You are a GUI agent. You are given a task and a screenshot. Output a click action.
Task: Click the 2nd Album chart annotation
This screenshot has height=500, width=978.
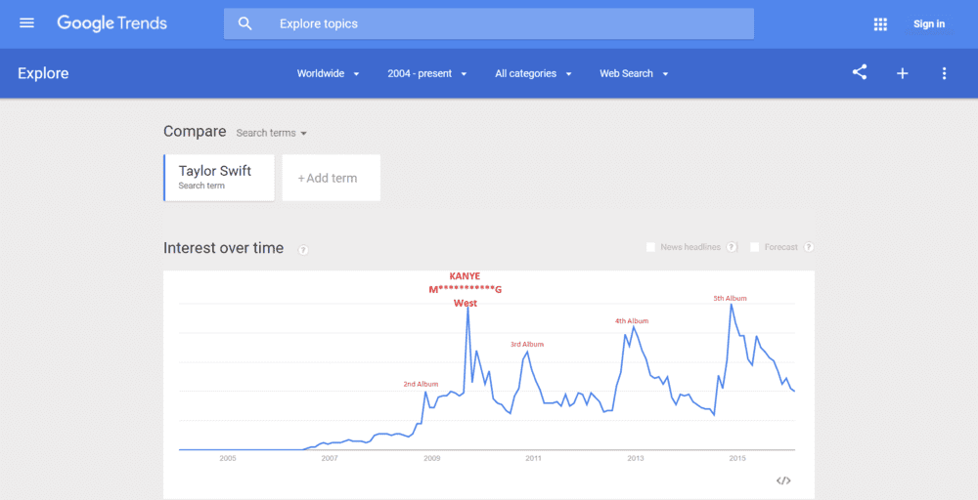(x=421, y=384)
